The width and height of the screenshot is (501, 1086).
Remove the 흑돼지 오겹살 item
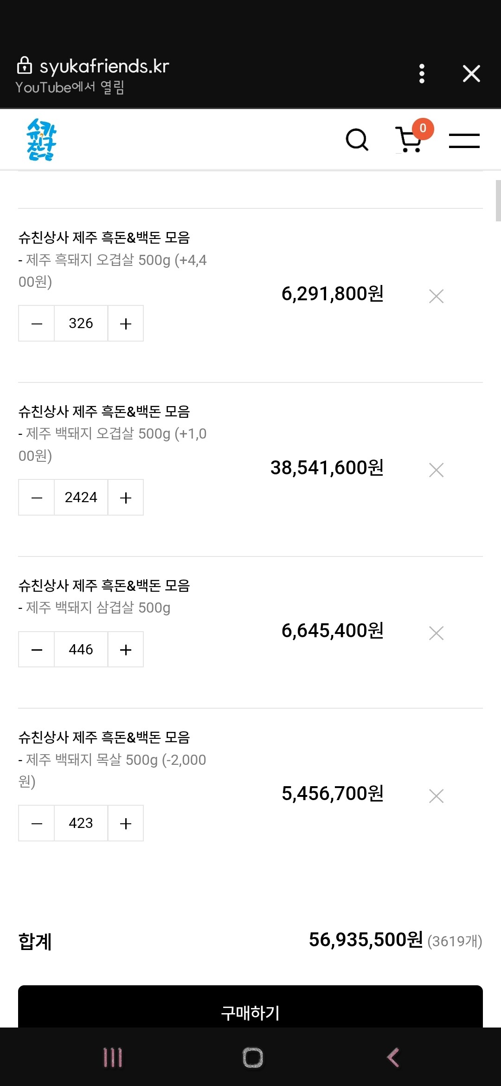click(x=437, y=296)
